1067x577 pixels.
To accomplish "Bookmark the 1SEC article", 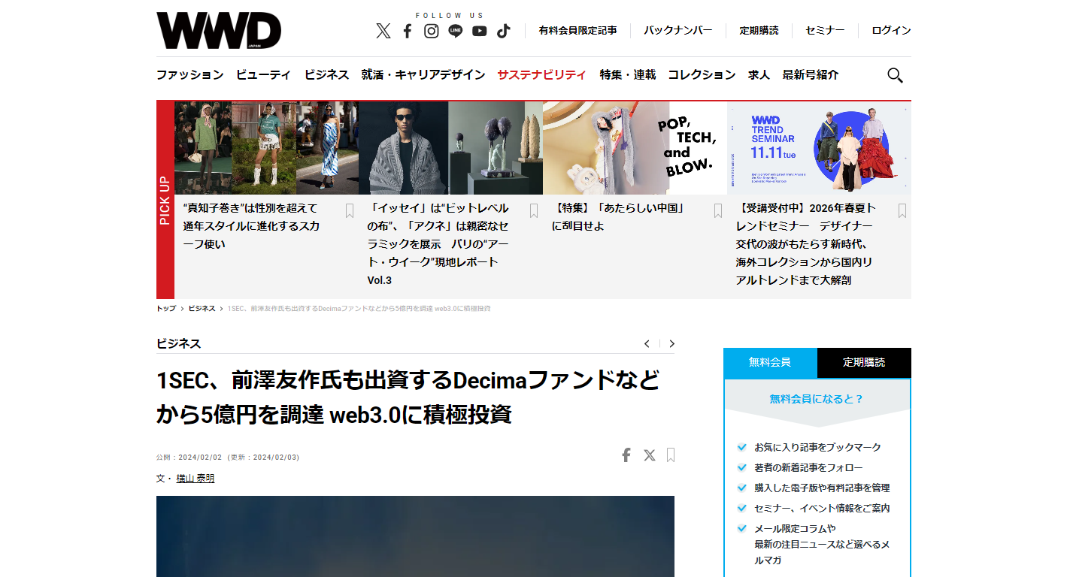I will coord(671,455).
